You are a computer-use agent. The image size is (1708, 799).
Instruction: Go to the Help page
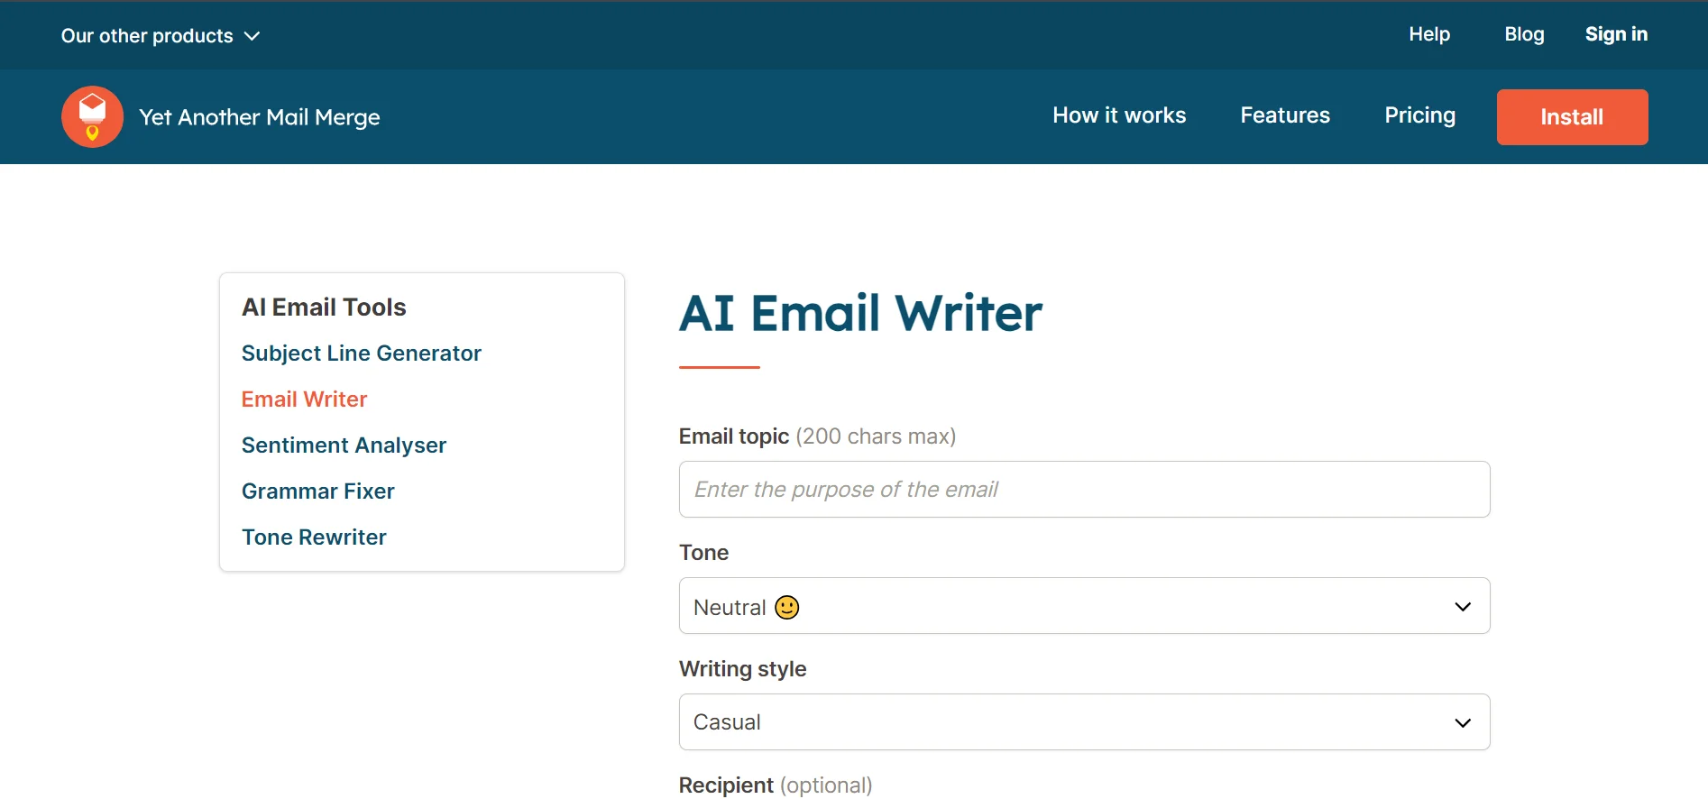[1429, 34]
